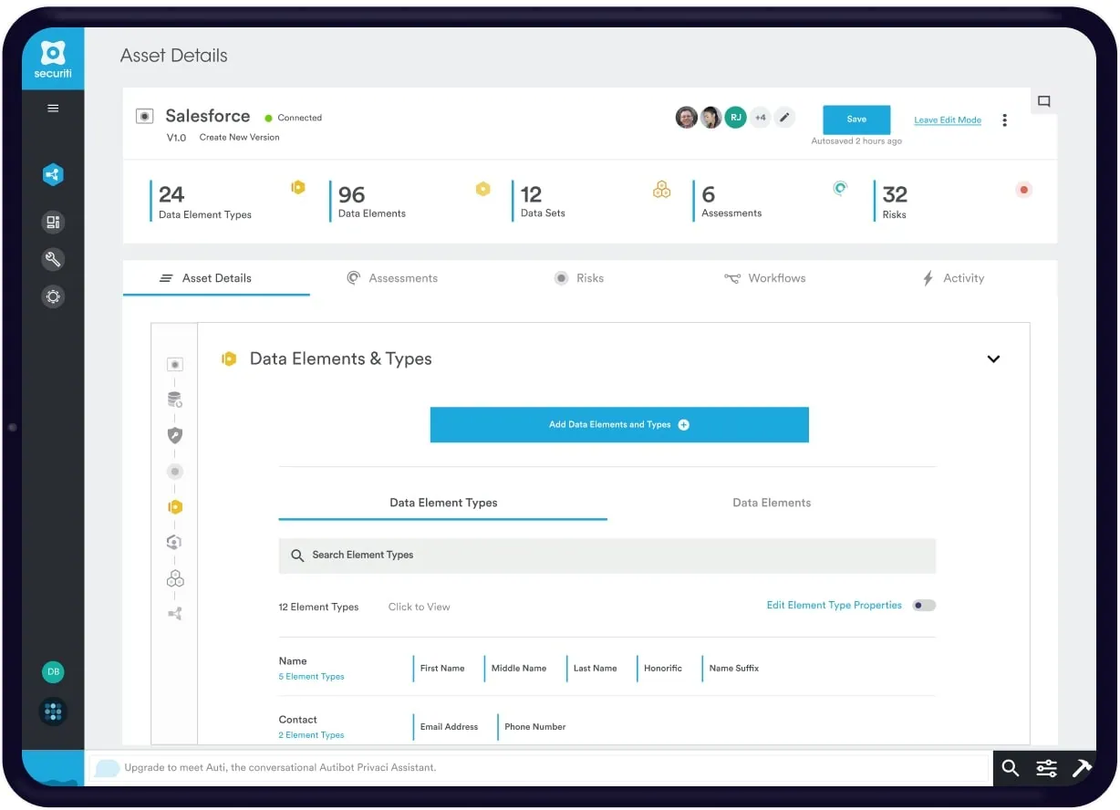Collapse the Data Elements & Types section

pos(993,359)
